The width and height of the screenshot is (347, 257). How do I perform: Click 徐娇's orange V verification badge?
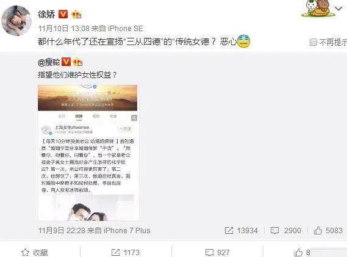[x=63, y=14]
